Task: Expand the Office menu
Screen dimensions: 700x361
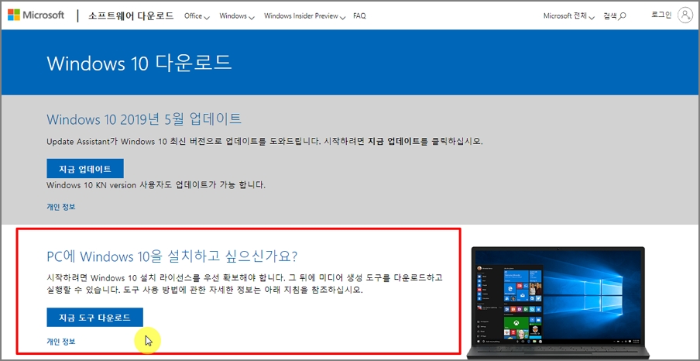Action: point(197,16)
